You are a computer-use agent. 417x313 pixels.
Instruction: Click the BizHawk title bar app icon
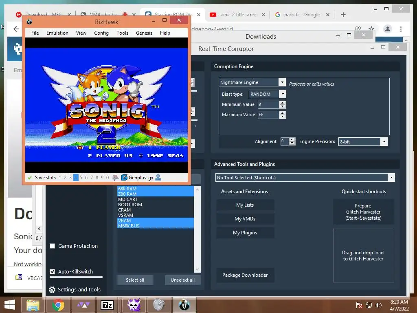(x=29, y=22)
